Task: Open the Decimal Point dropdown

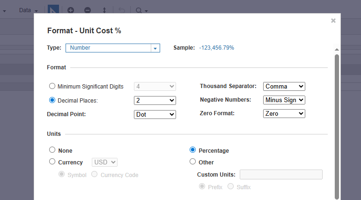Action: [155, 114]
